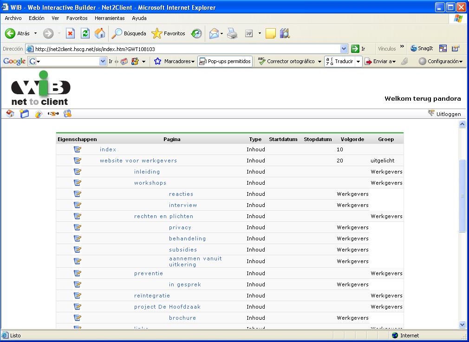Open the aannemen vanuit uitkering link
The image size is (469, 342).
click(195, 262)
